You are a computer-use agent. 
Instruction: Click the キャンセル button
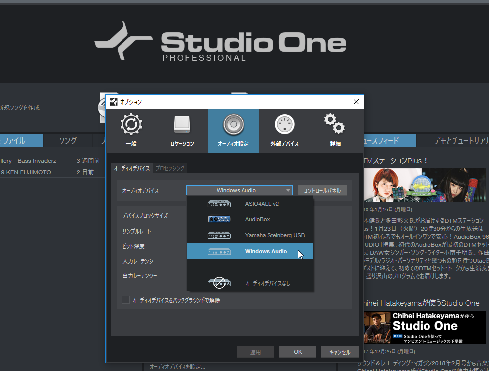340,352
